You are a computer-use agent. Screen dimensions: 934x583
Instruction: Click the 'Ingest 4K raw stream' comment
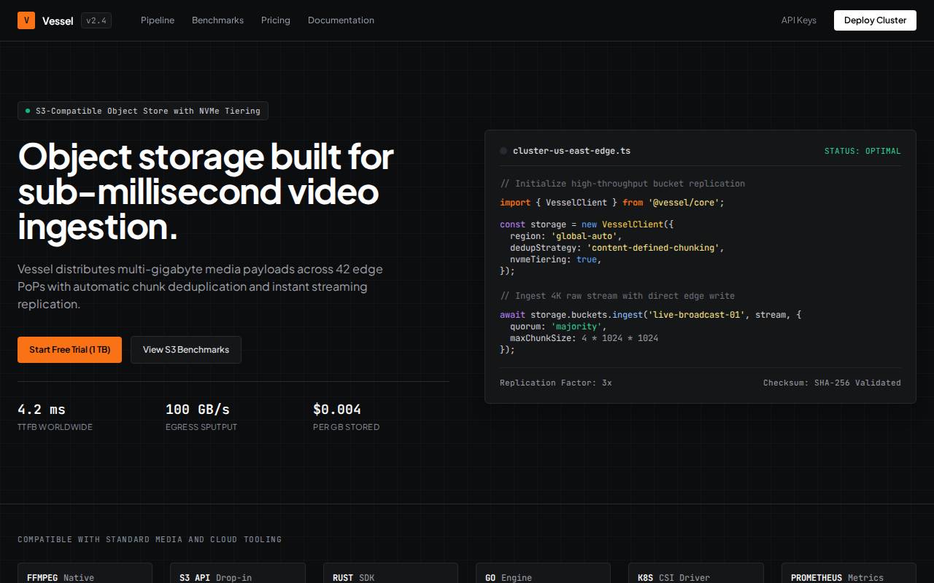(617, 296)
